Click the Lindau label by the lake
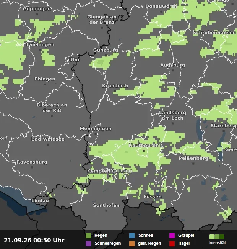This screenshot has width=237, height=249. click(40, 201)
